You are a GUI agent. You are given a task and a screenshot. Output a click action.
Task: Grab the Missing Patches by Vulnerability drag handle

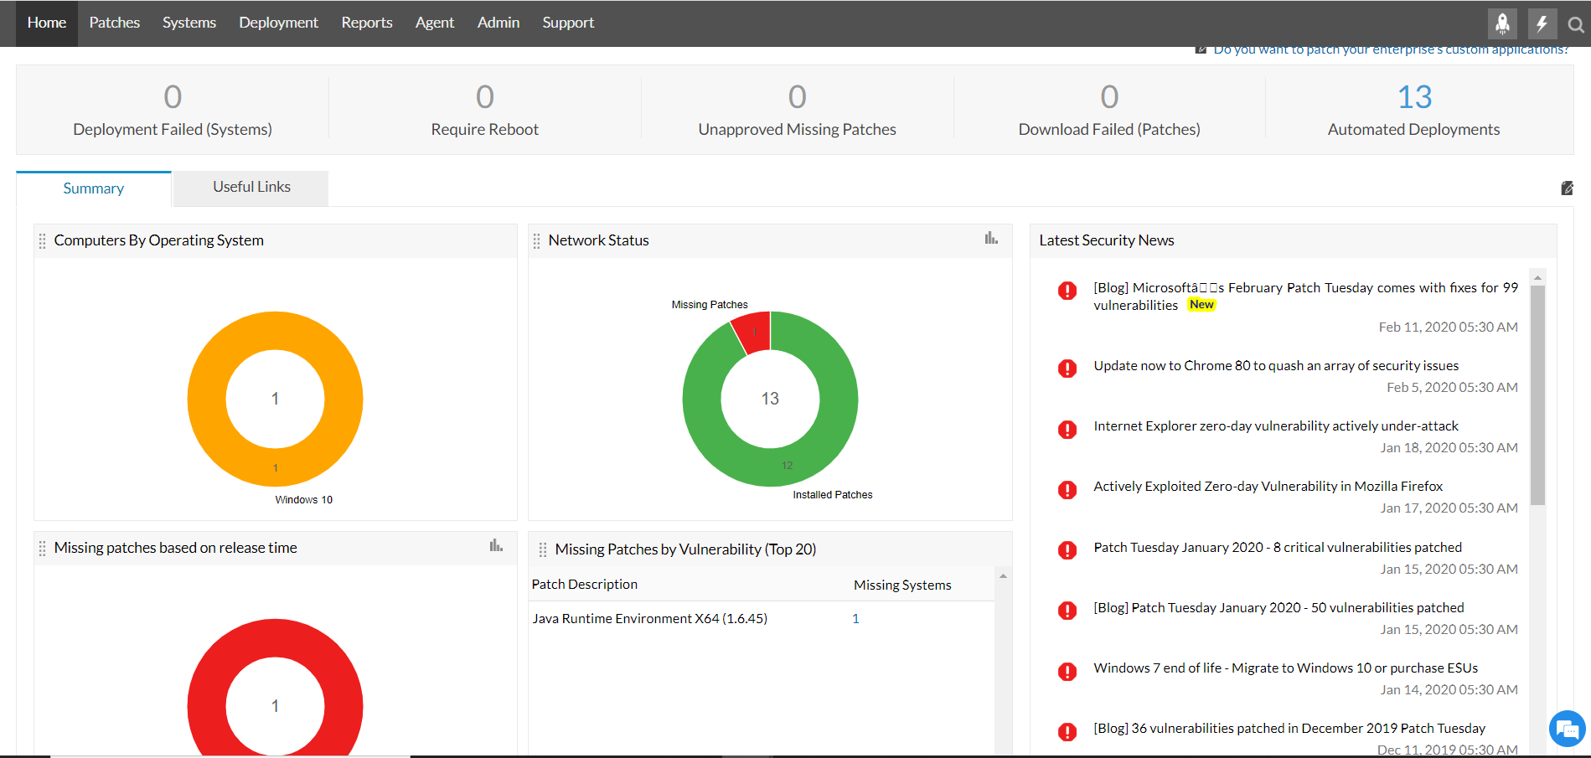[543, 550]
